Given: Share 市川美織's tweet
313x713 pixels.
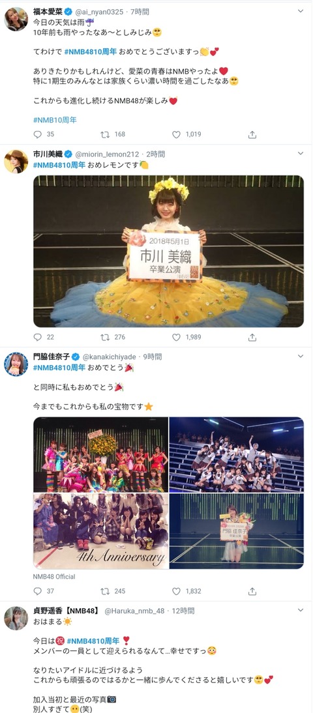Looking at the screenshot, I should pyautogui.click(x=252, y=338).
